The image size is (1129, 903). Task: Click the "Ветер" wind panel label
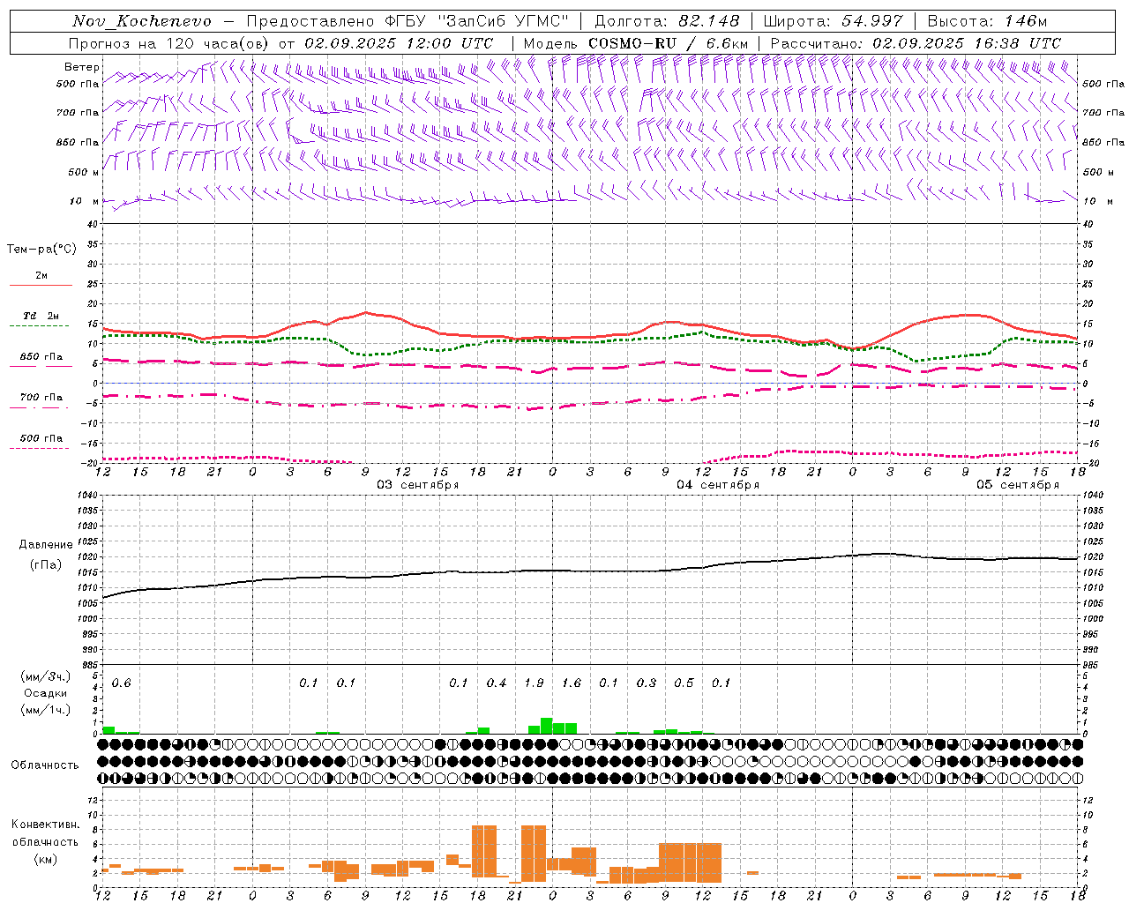[82, 67]
